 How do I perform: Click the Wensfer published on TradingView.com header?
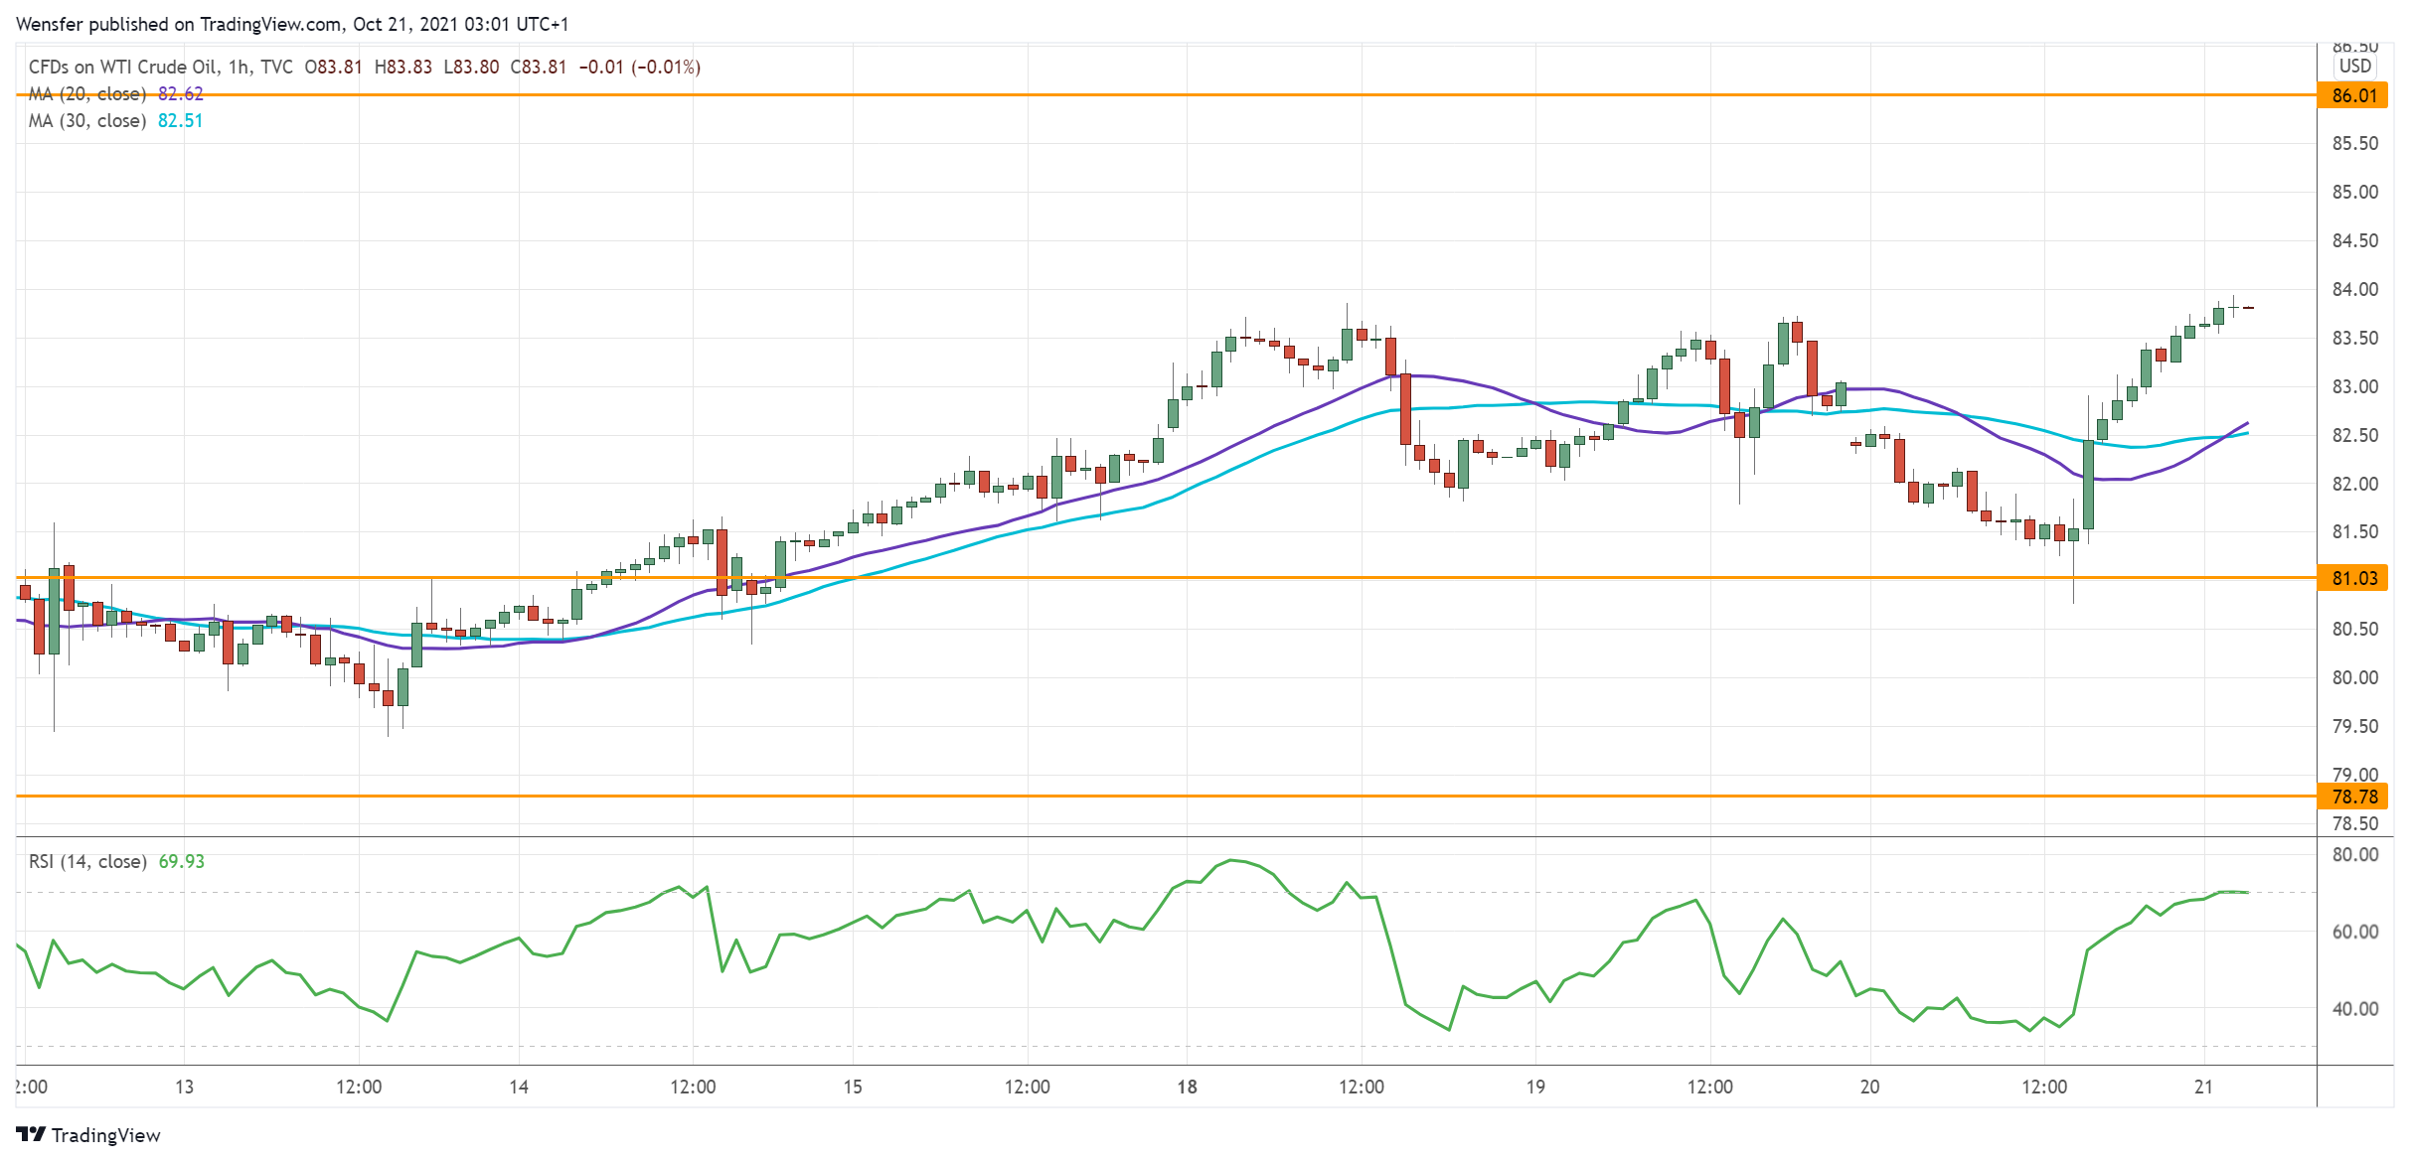pyautogui.click(x=291, y=23)
